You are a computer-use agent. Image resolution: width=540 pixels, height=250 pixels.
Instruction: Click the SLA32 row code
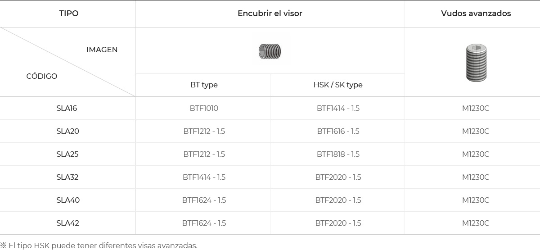coord(67,177)
